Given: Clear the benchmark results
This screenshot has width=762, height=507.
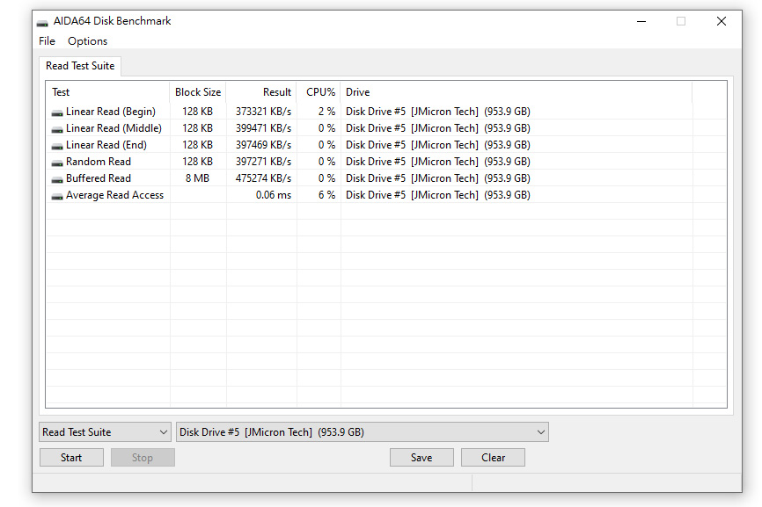Looking at the screenshot, I should point(493,458).
